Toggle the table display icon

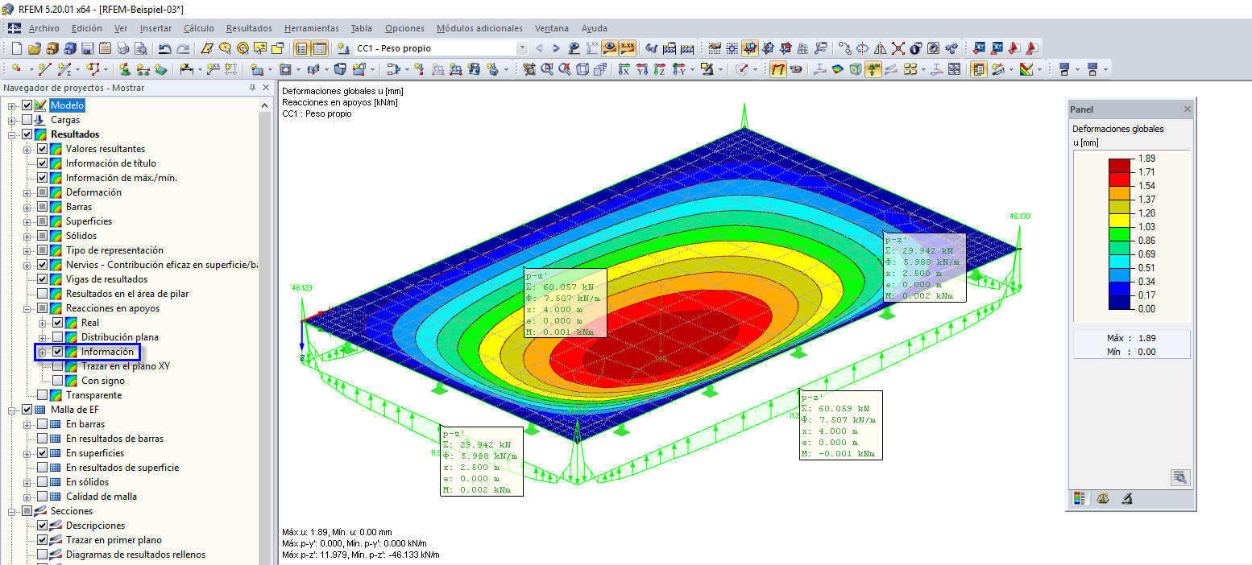[320, 48]
